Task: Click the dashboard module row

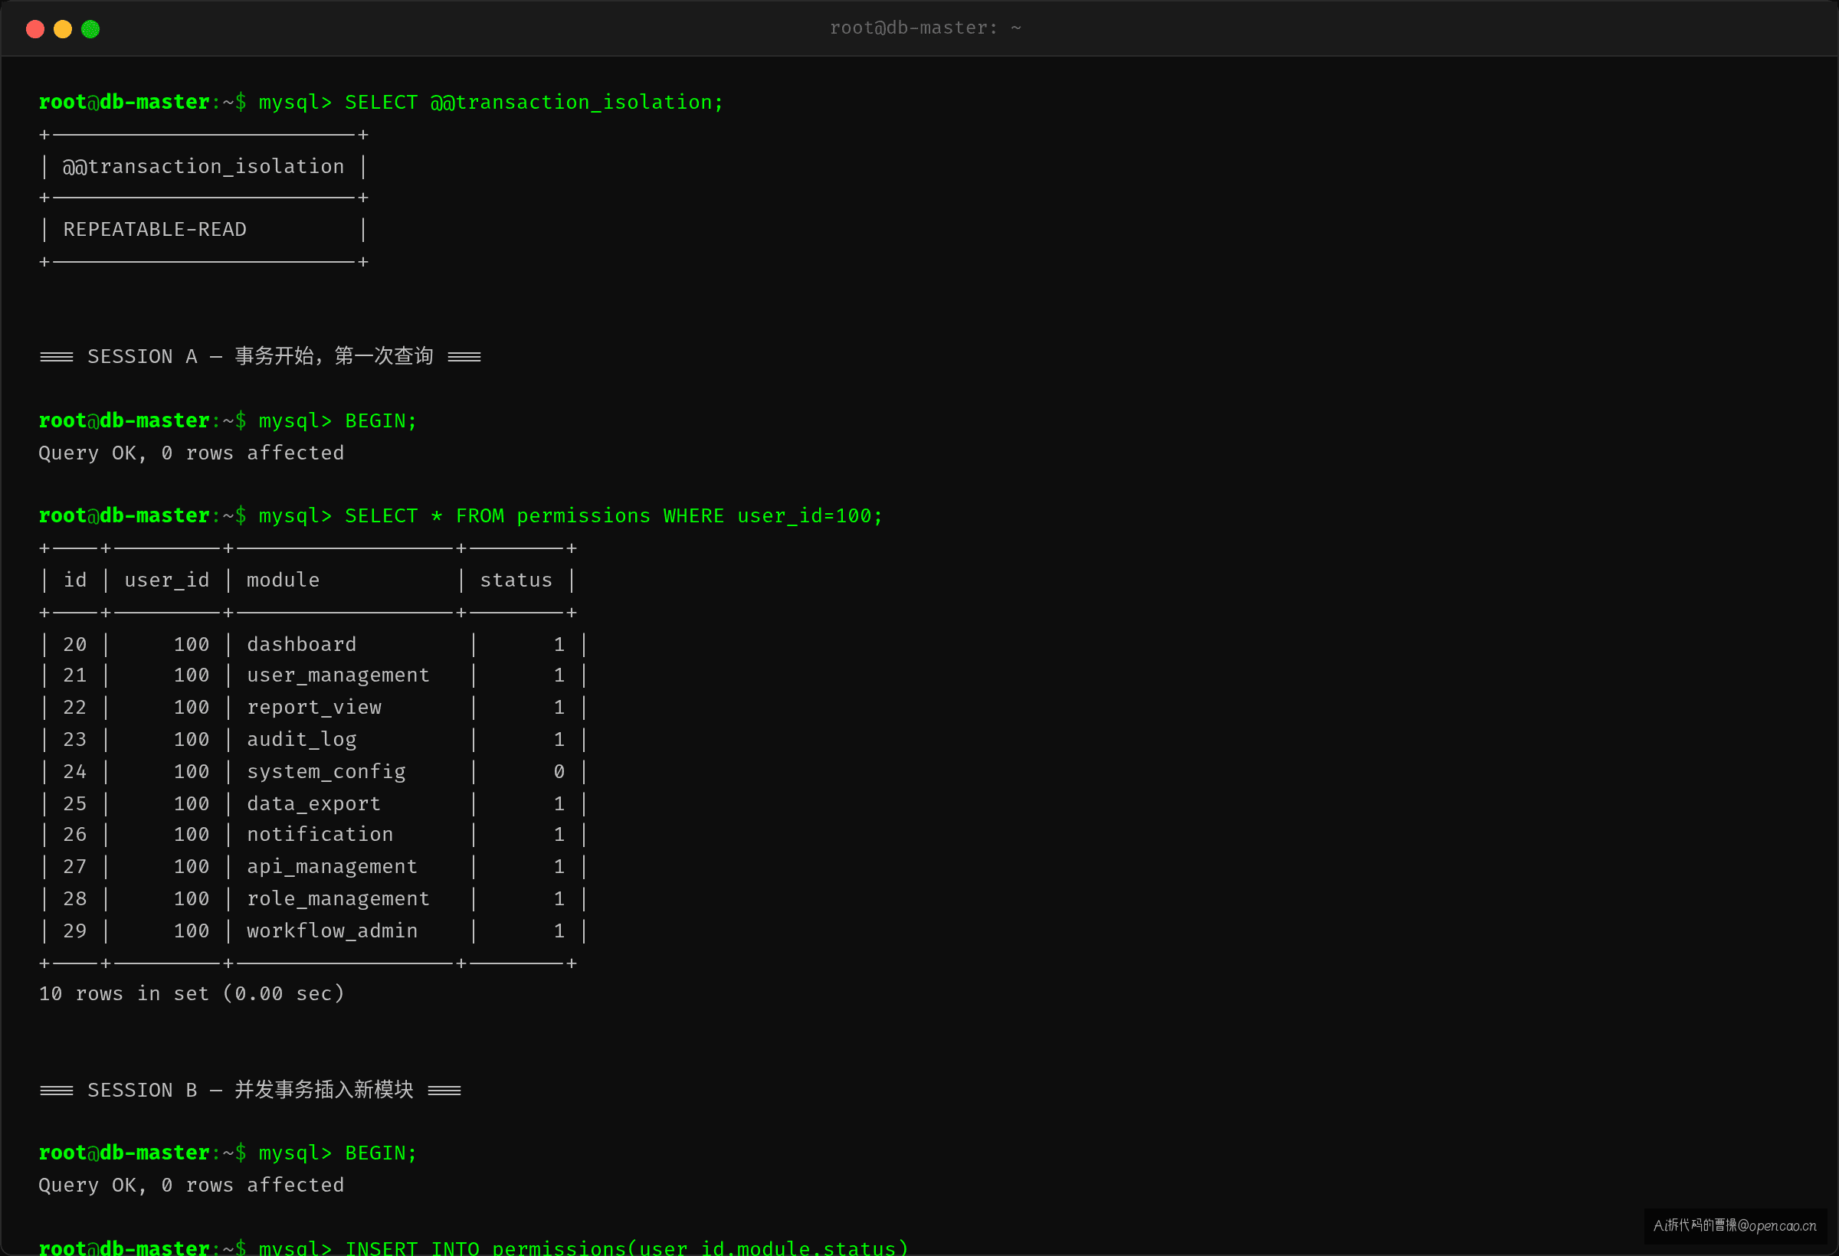Action: pos(313,645)
